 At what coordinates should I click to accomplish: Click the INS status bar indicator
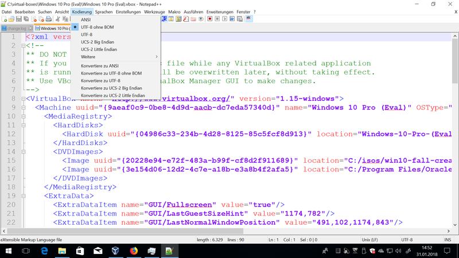pos(448,240)
